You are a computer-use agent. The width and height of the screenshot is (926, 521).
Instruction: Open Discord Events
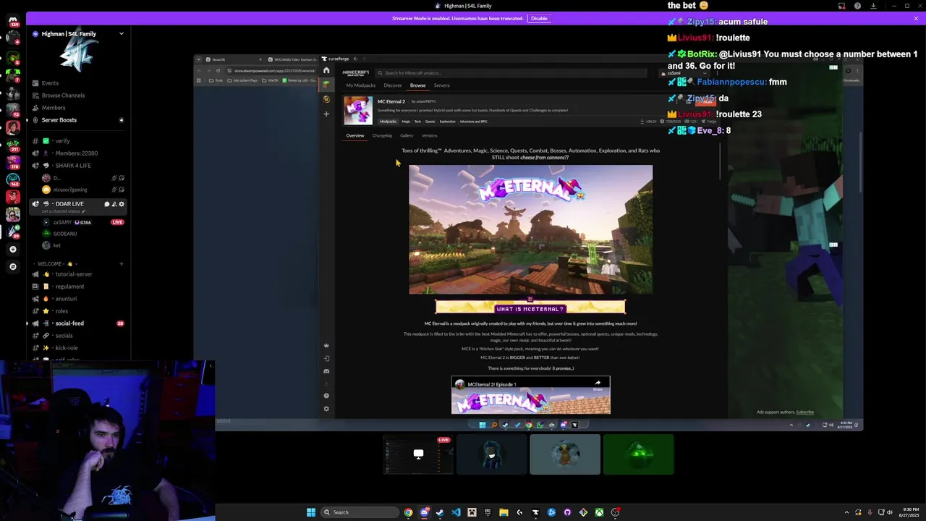pos(79,83)
